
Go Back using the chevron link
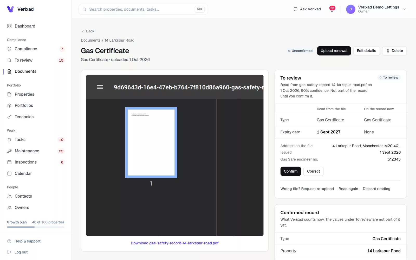[x=88, y=31]
